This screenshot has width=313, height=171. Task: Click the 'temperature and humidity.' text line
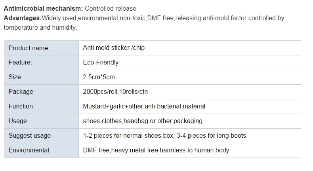40,28
